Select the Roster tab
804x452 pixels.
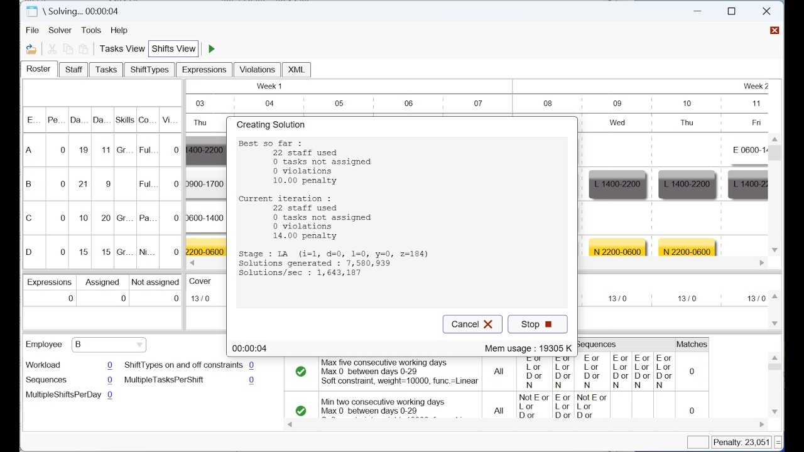[x=39, y=69]
